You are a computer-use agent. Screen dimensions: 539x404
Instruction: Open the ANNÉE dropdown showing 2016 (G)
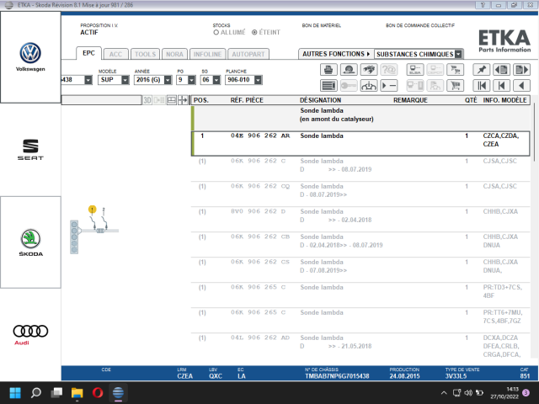pyautogui.click(x=168, y=80)
